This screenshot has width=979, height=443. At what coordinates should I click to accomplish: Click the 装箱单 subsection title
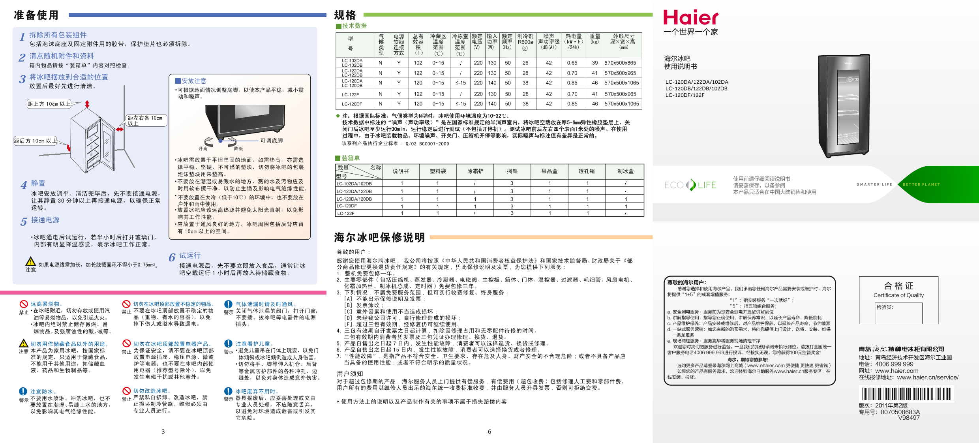(351, 158)
